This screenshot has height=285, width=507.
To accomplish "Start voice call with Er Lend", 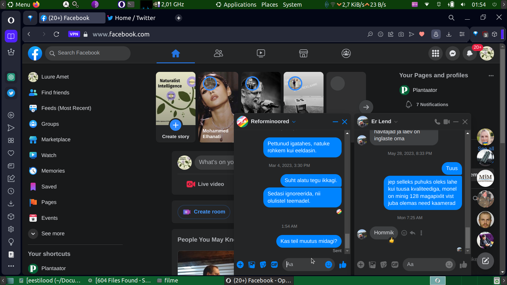I will (x=437, y=122).
